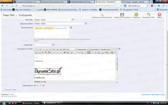This screenshot has height=105, width=168.
Task: Open the first browser tab κατασκευή ιστοσελίδων
Action: tap(27, 2)
